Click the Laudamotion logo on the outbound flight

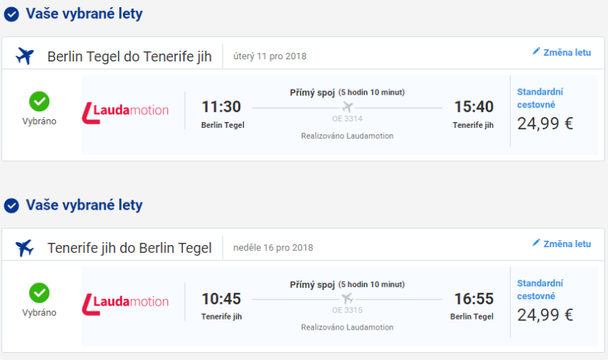coord(125,111)
